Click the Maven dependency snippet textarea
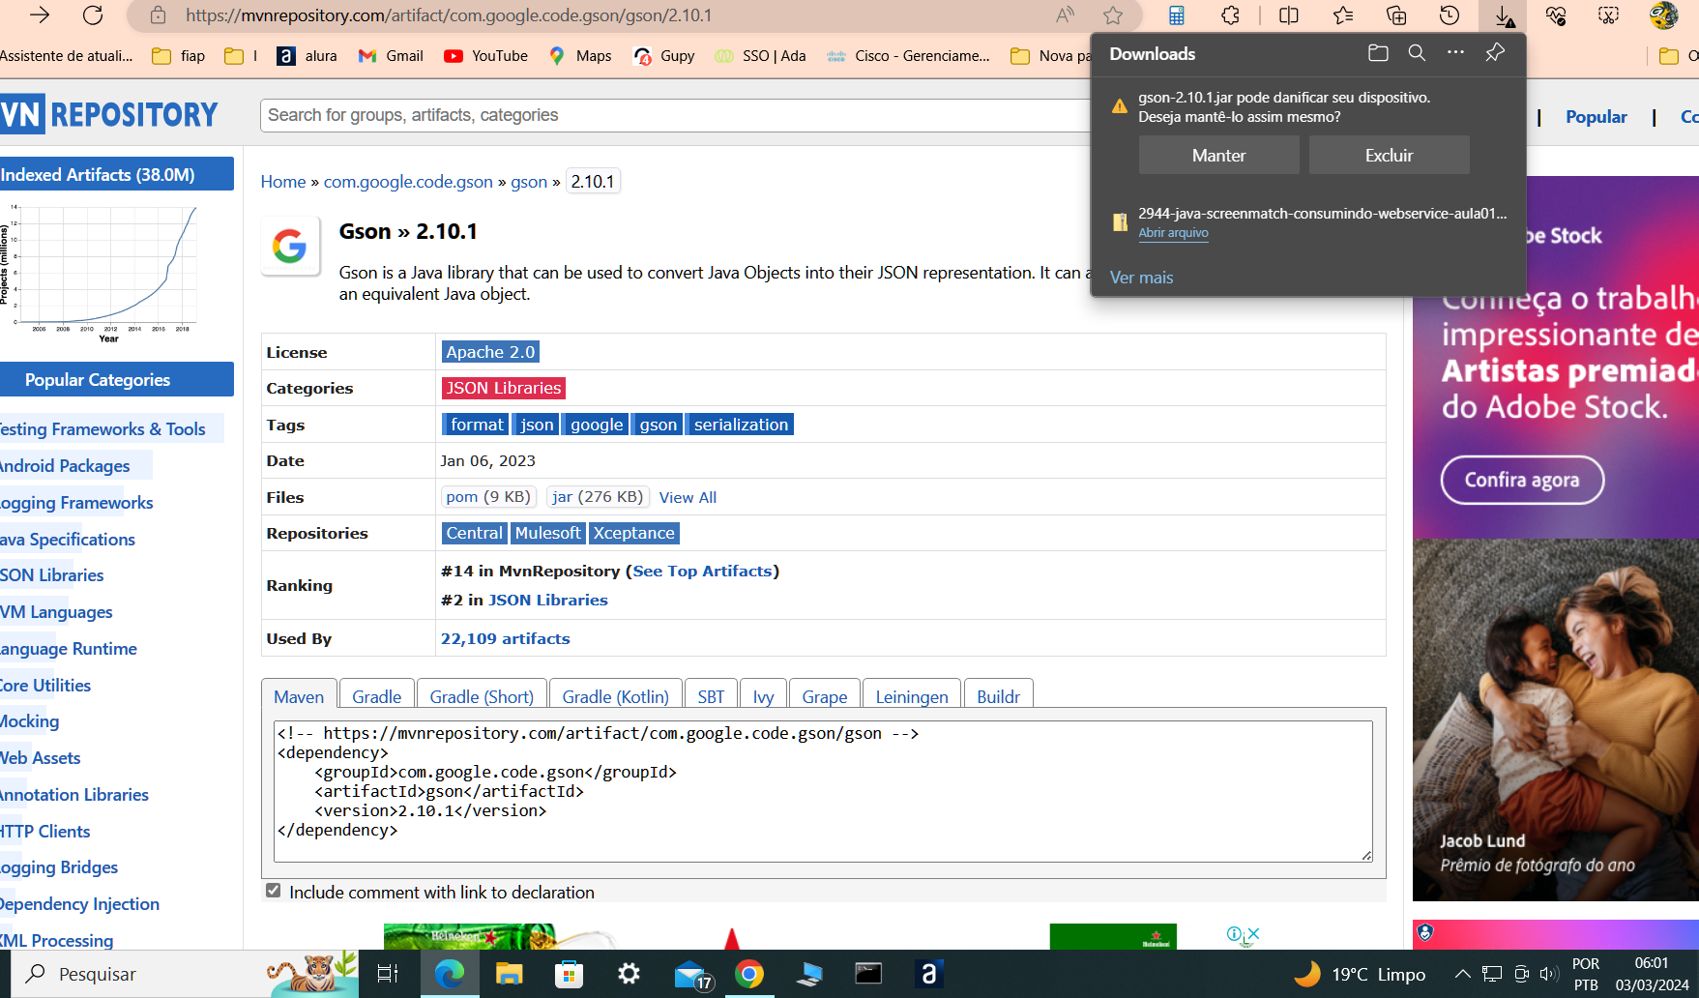This screenshot has width=1699, height=998. (x=823, y=791)
